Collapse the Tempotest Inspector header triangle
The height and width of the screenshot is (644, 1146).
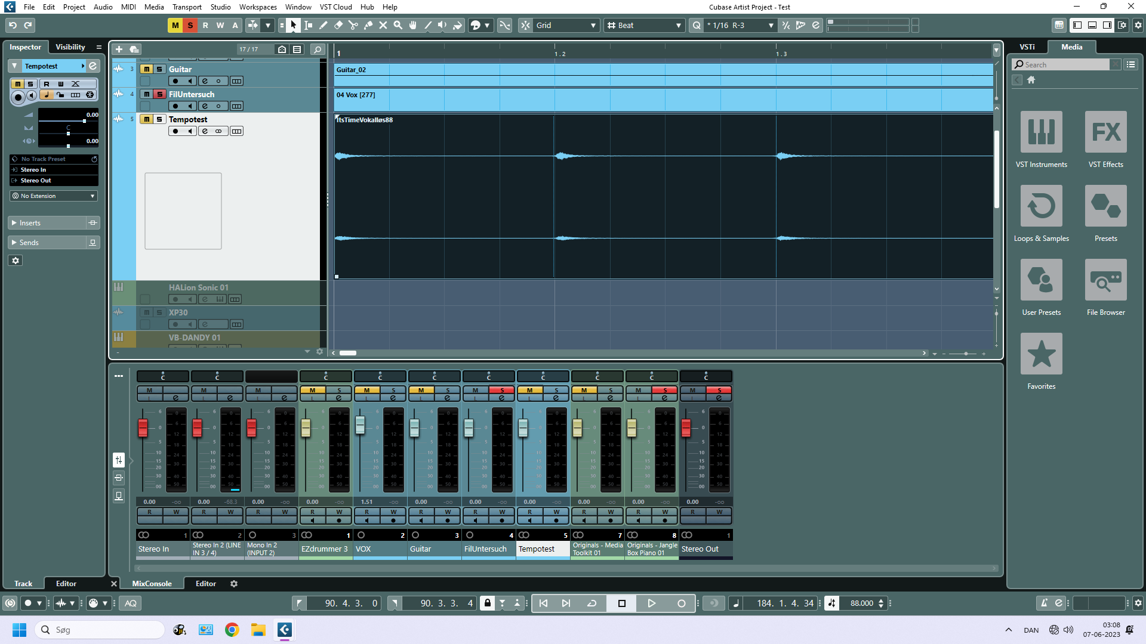point(14,66)
